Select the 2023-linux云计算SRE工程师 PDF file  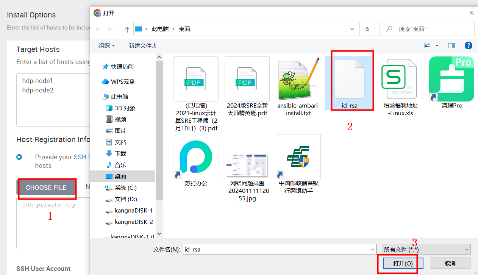tap(196, 94)
